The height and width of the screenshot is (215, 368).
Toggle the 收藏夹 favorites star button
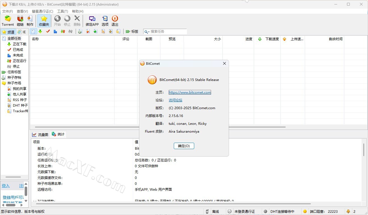point(44,21)
